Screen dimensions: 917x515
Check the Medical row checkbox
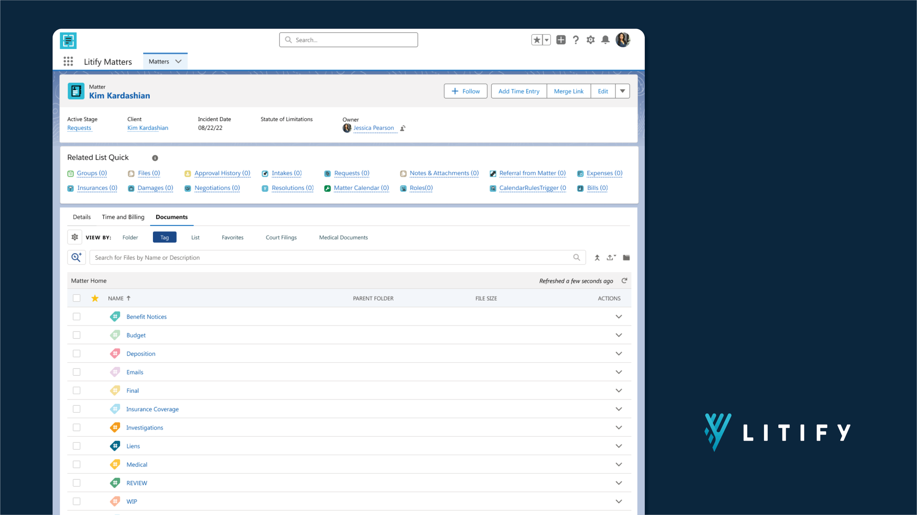coord(77,464)
